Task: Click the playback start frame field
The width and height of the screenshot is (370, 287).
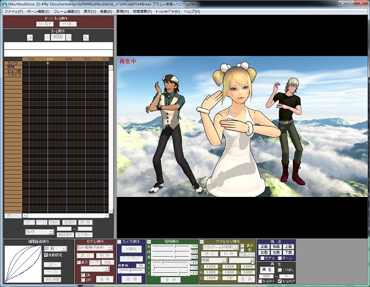Action: point(266,276)
